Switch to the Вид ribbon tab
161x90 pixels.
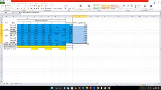click(52, 3)
